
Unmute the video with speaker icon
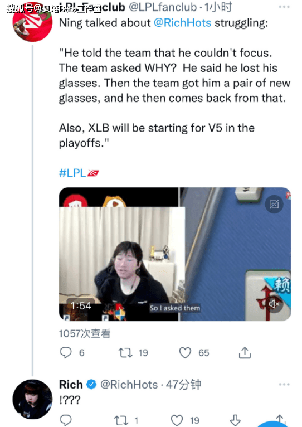(274, 304)
